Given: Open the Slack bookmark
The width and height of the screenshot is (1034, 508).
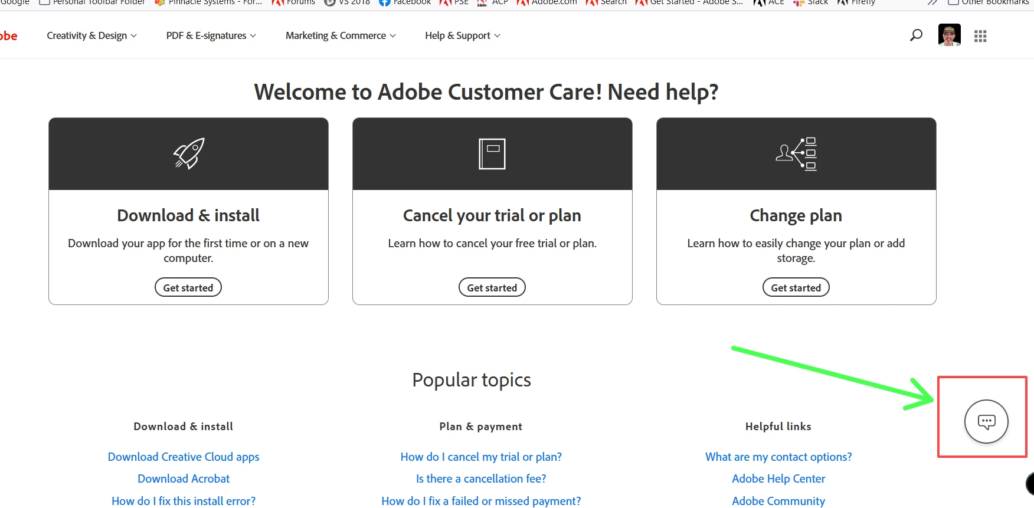Looking at the screenshot, I should point(811,2).
